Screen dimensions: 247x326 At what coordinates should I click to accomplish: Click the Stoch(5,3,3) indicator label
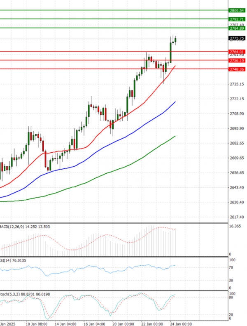25,294
